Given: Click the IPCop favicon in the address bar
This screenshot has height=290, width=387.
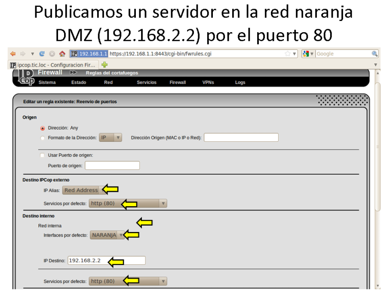Looking at the screenshot, I should pyautogui.click(x=75, y=54).
